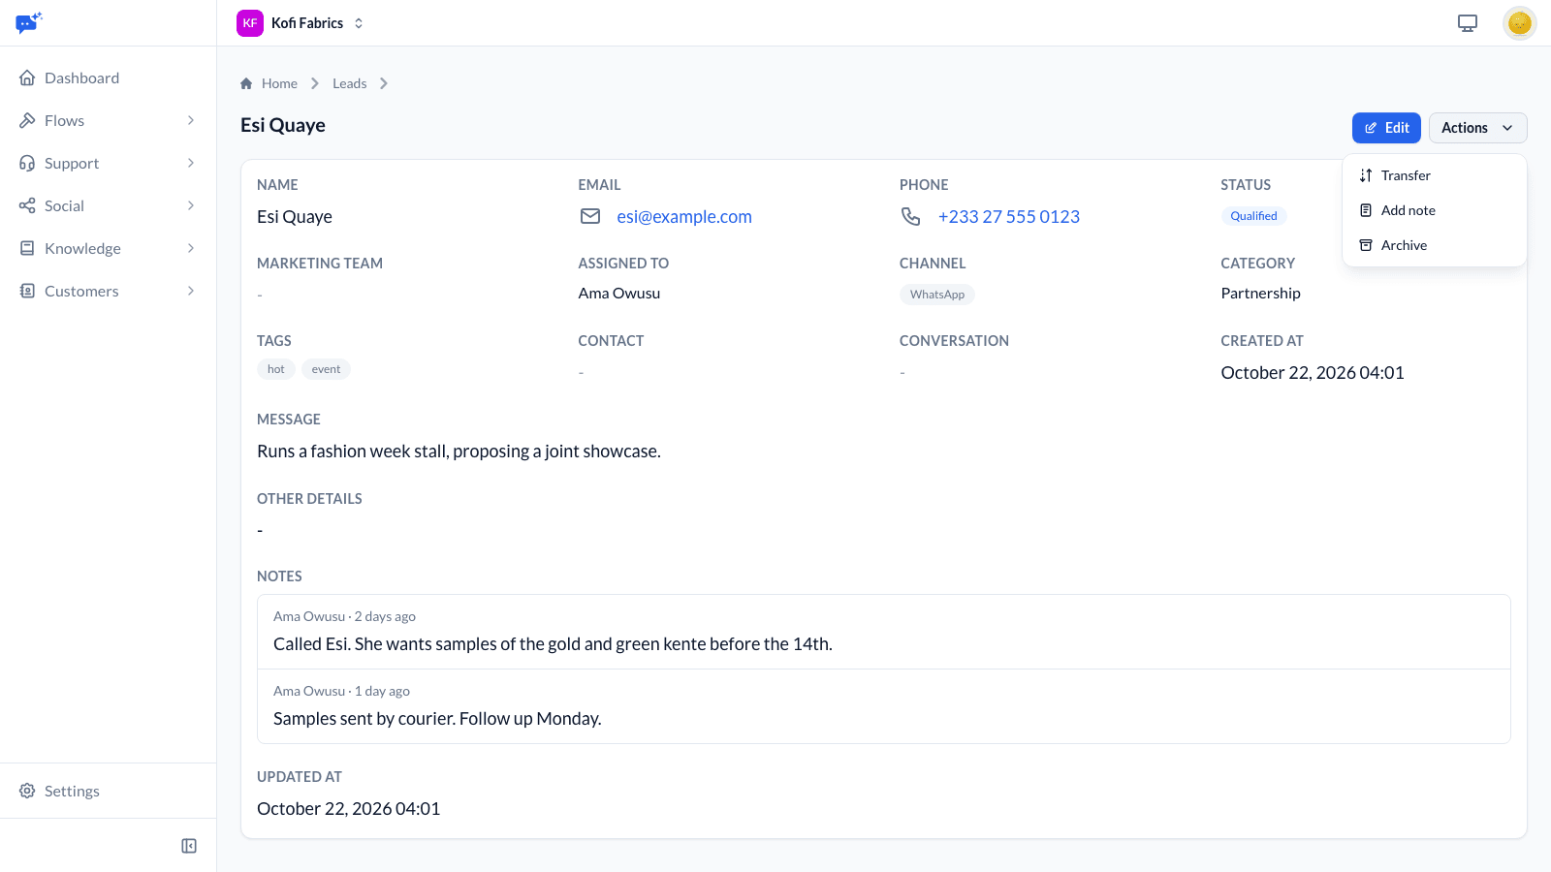This screenshot has height=872, width=1551.
Task: Click the envelope email icon
Action: [x=590, y=216]
